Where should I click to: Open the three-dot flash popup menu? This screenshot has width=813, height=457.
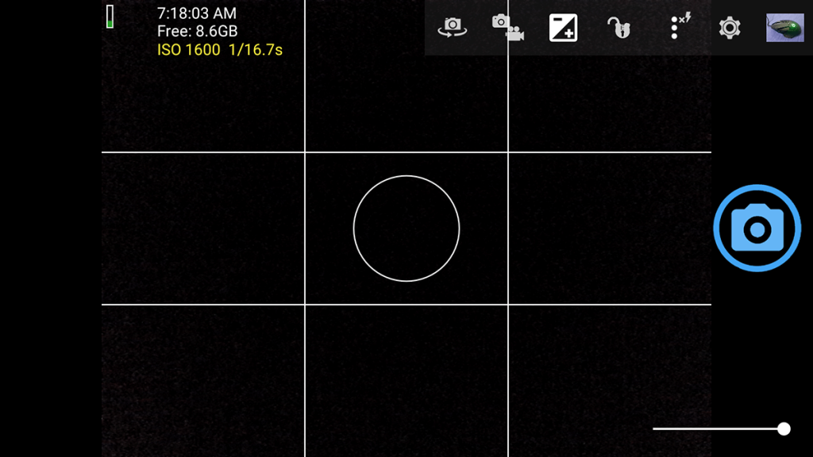(676, 27)
